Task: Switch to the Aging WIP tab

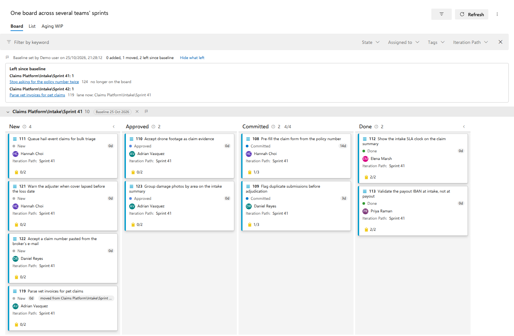Action: coord(52,26)
